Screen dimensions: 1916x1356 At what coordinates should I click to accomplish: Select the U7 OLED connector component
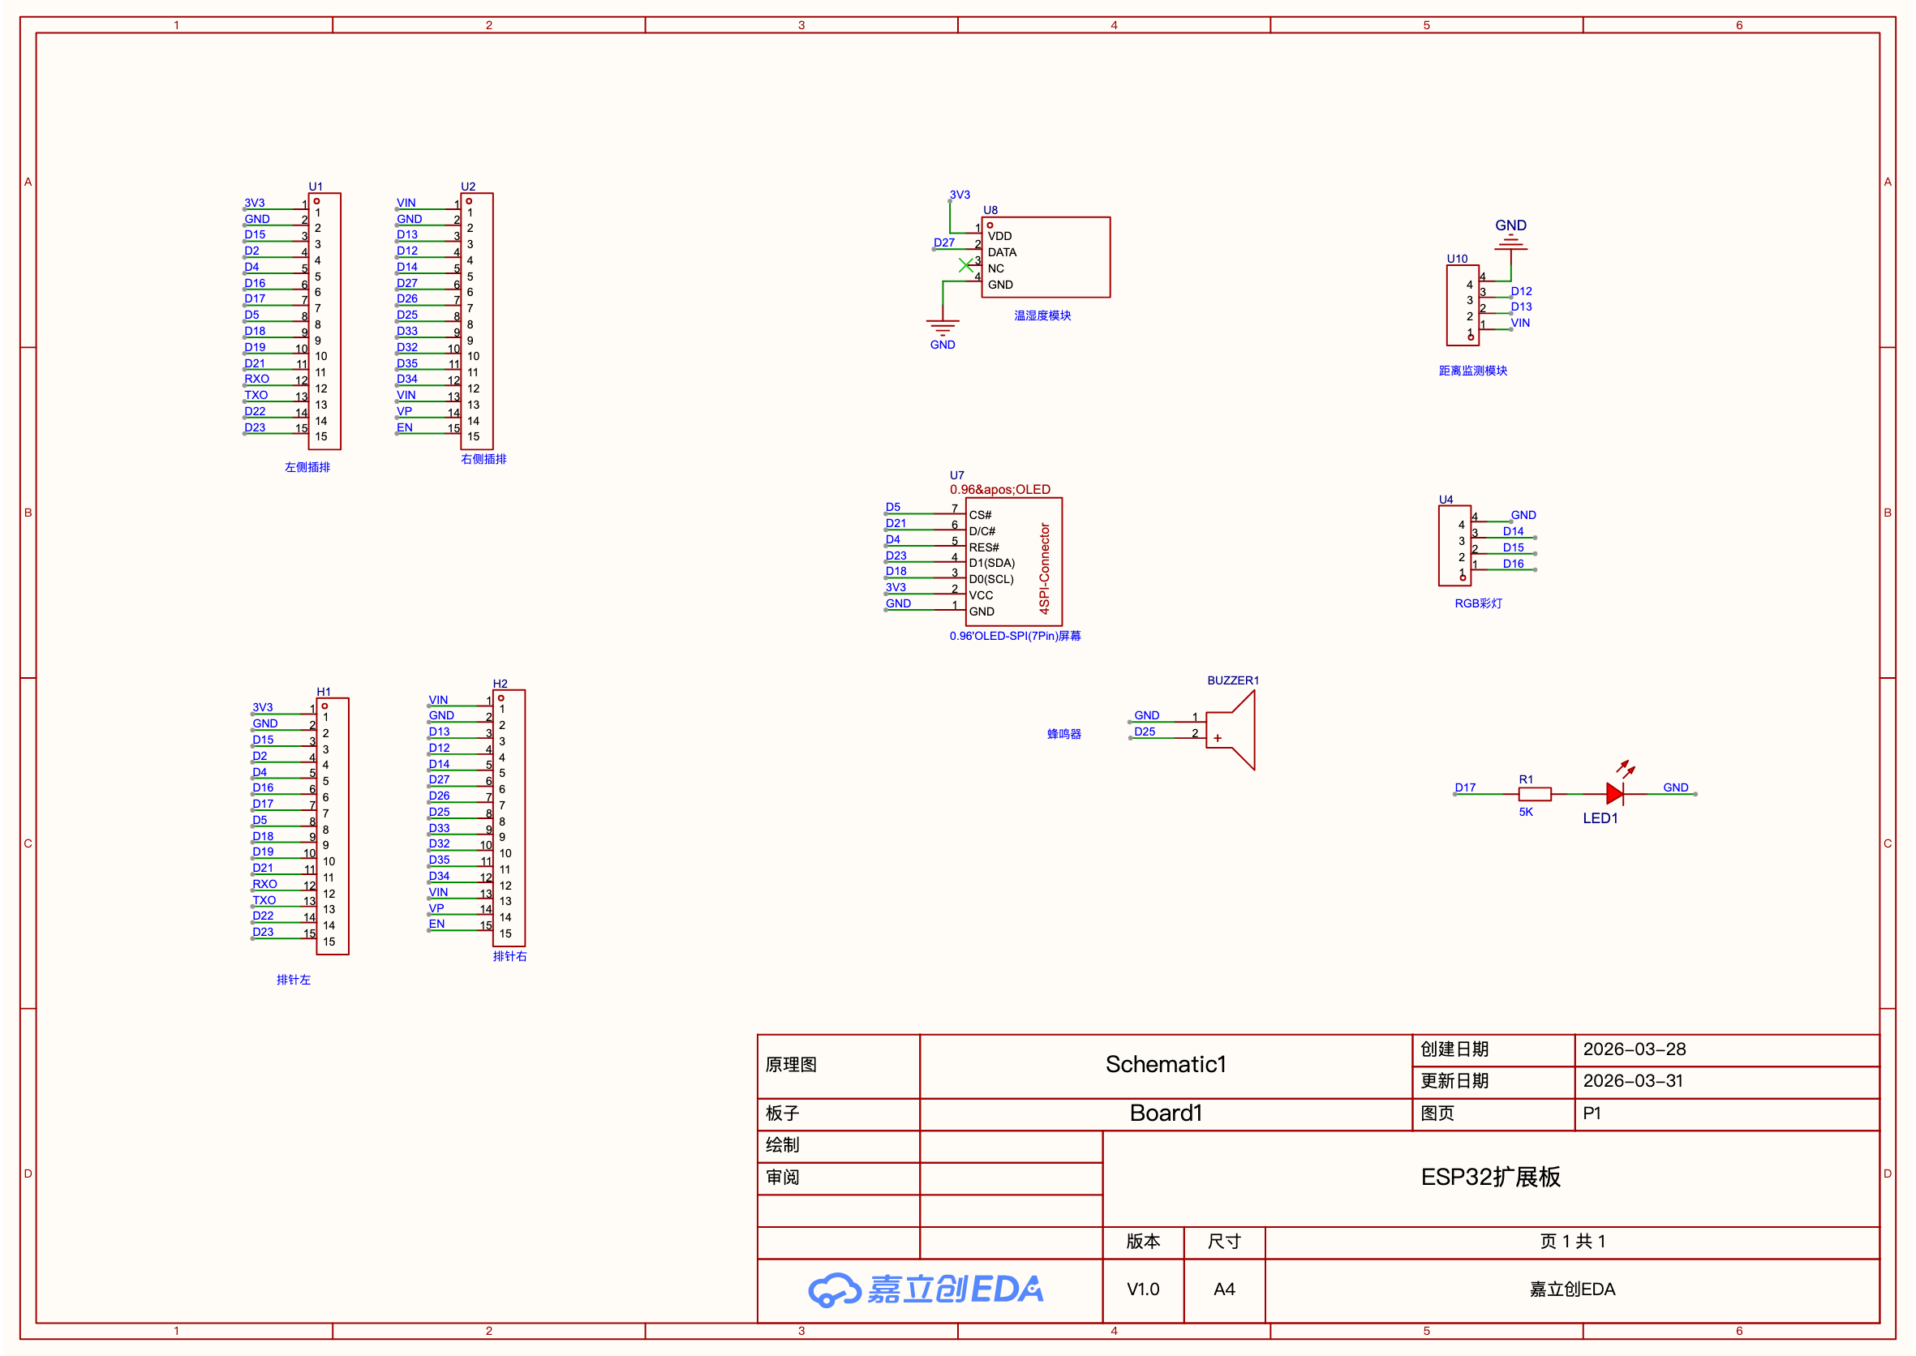[1013, 562]
